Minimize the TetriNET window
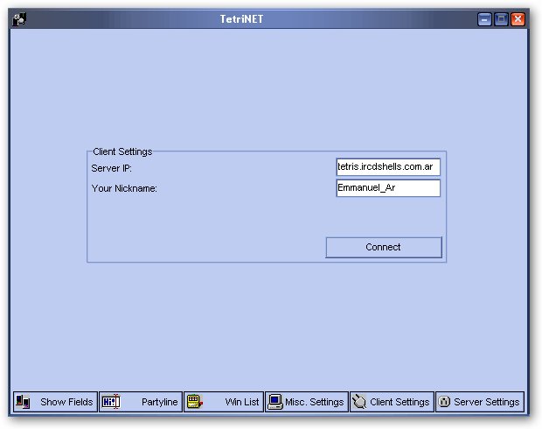 [484, 19]
